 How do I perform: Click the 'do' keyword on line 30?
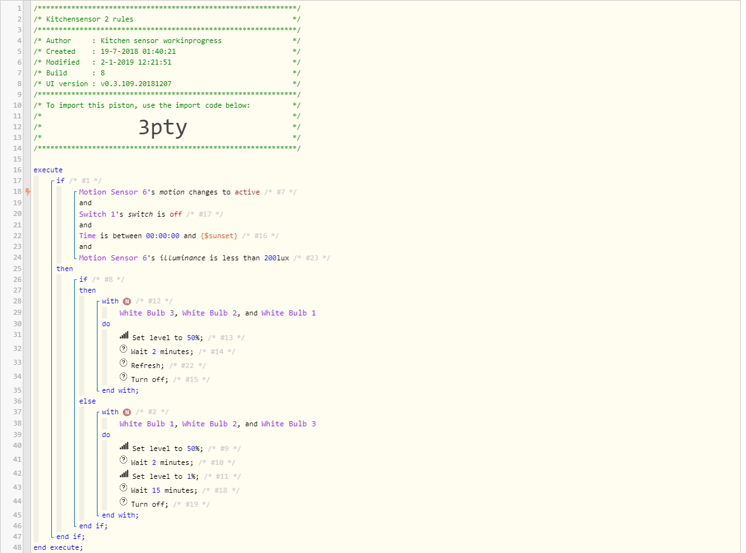pos(106,324)
